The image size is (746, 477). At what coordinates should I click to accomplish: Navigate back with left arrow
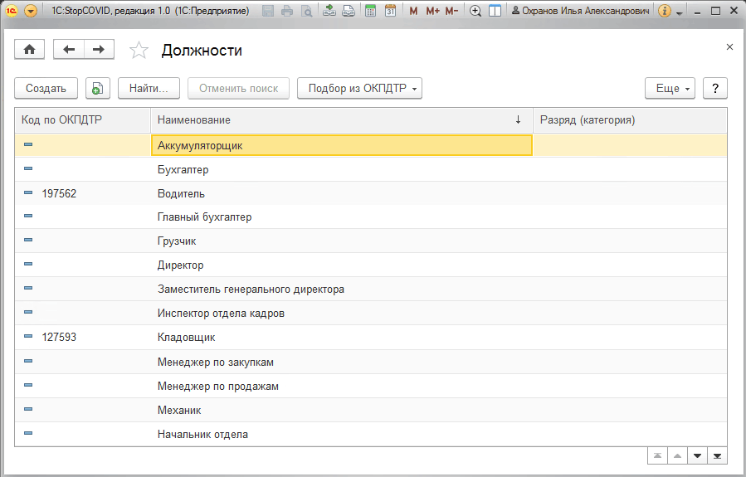tap(69, 50)
